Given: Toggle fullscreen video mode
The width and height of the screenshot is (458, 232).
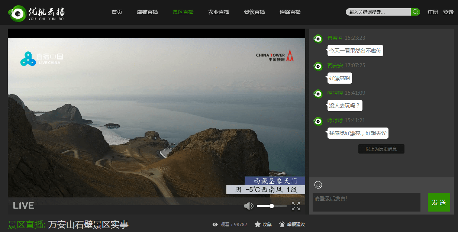Looking at the screenshot, I should (x=296, y=206).
